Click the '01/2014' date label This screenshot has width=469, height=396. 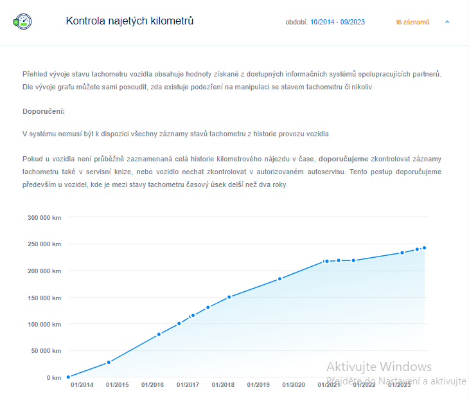(x=82, y=385)
